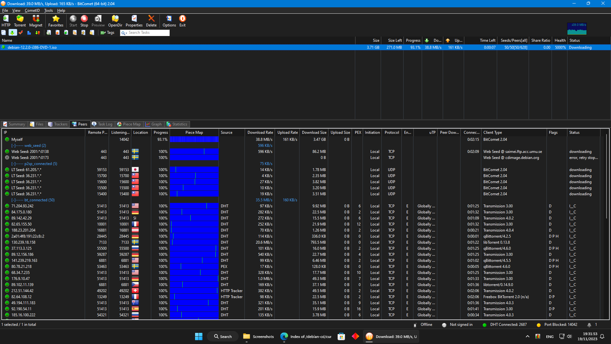
Task: Switch to the Trackers tab
Action: (x=58, y=124)
